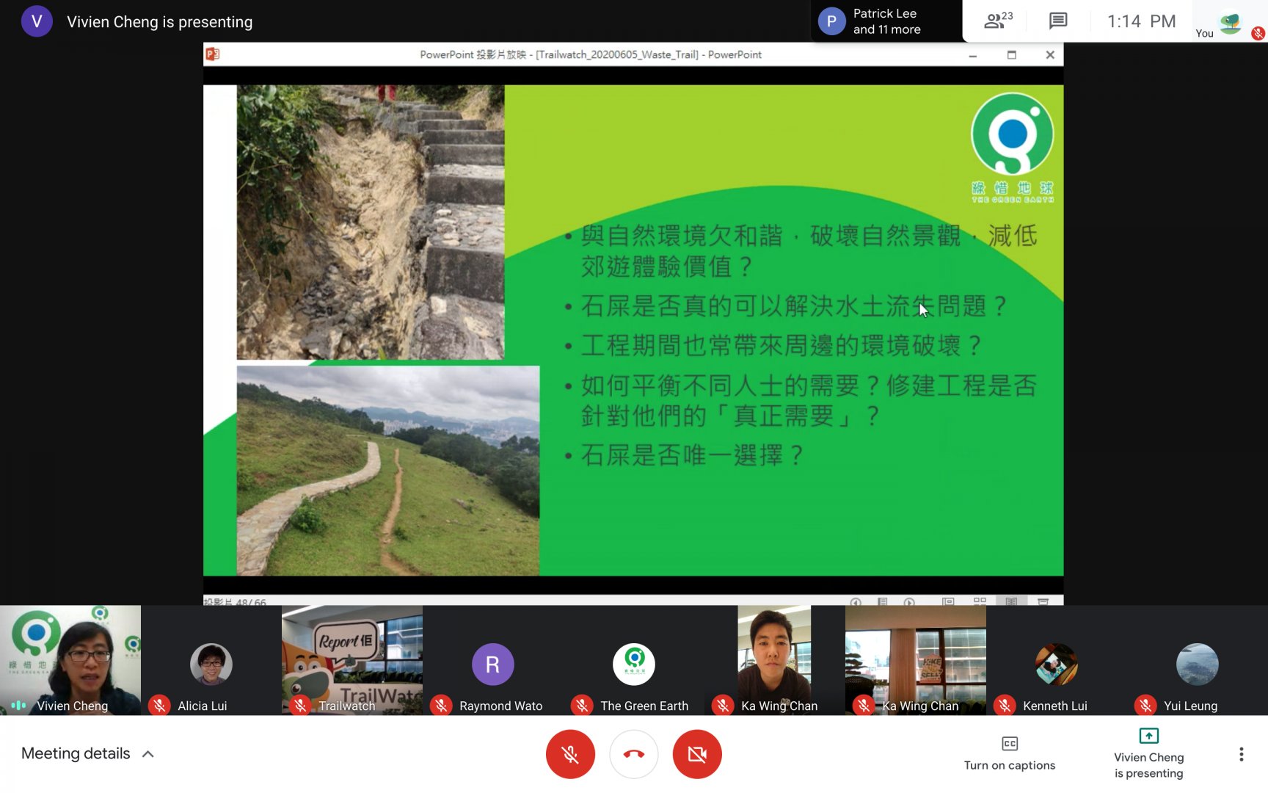1268x793 pixels.
Task: Click Vivien Cheng's avatar in top bar
Action: (x=37, y=21)
